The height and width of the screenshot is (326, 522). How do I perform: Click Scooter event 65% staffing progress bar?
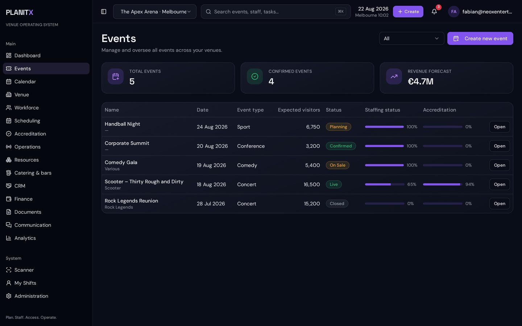[385, 184]
